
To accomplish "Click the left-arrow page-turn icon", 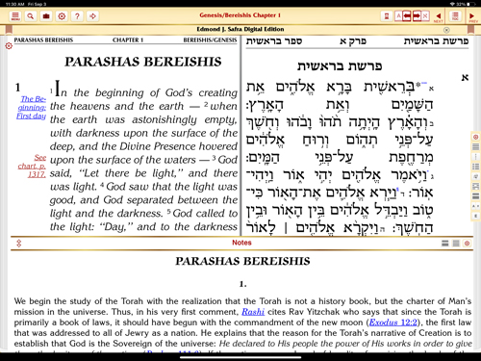I will [x=407, y=15].
